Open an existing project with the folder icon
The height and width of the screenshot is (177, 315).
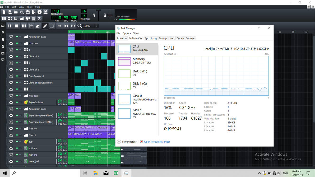16,12
